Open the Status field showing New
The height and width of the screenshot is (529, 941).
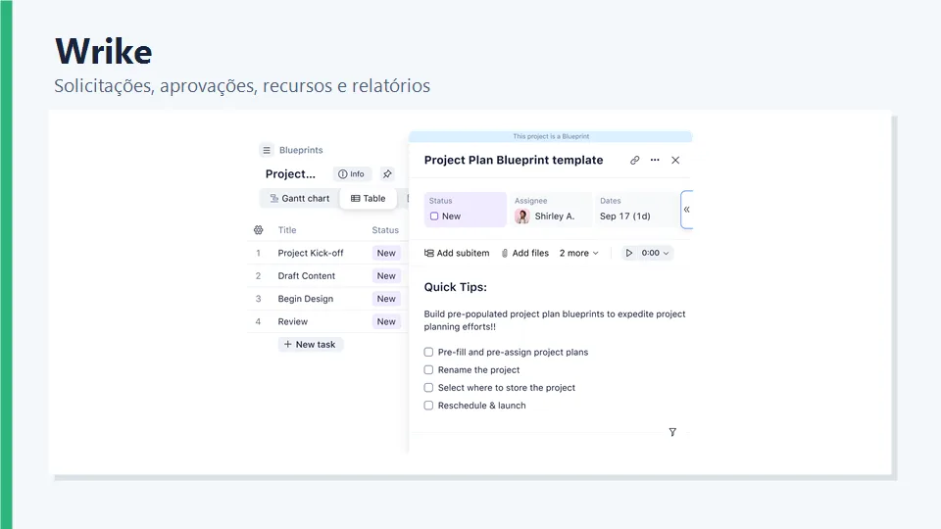click(465, 210)
